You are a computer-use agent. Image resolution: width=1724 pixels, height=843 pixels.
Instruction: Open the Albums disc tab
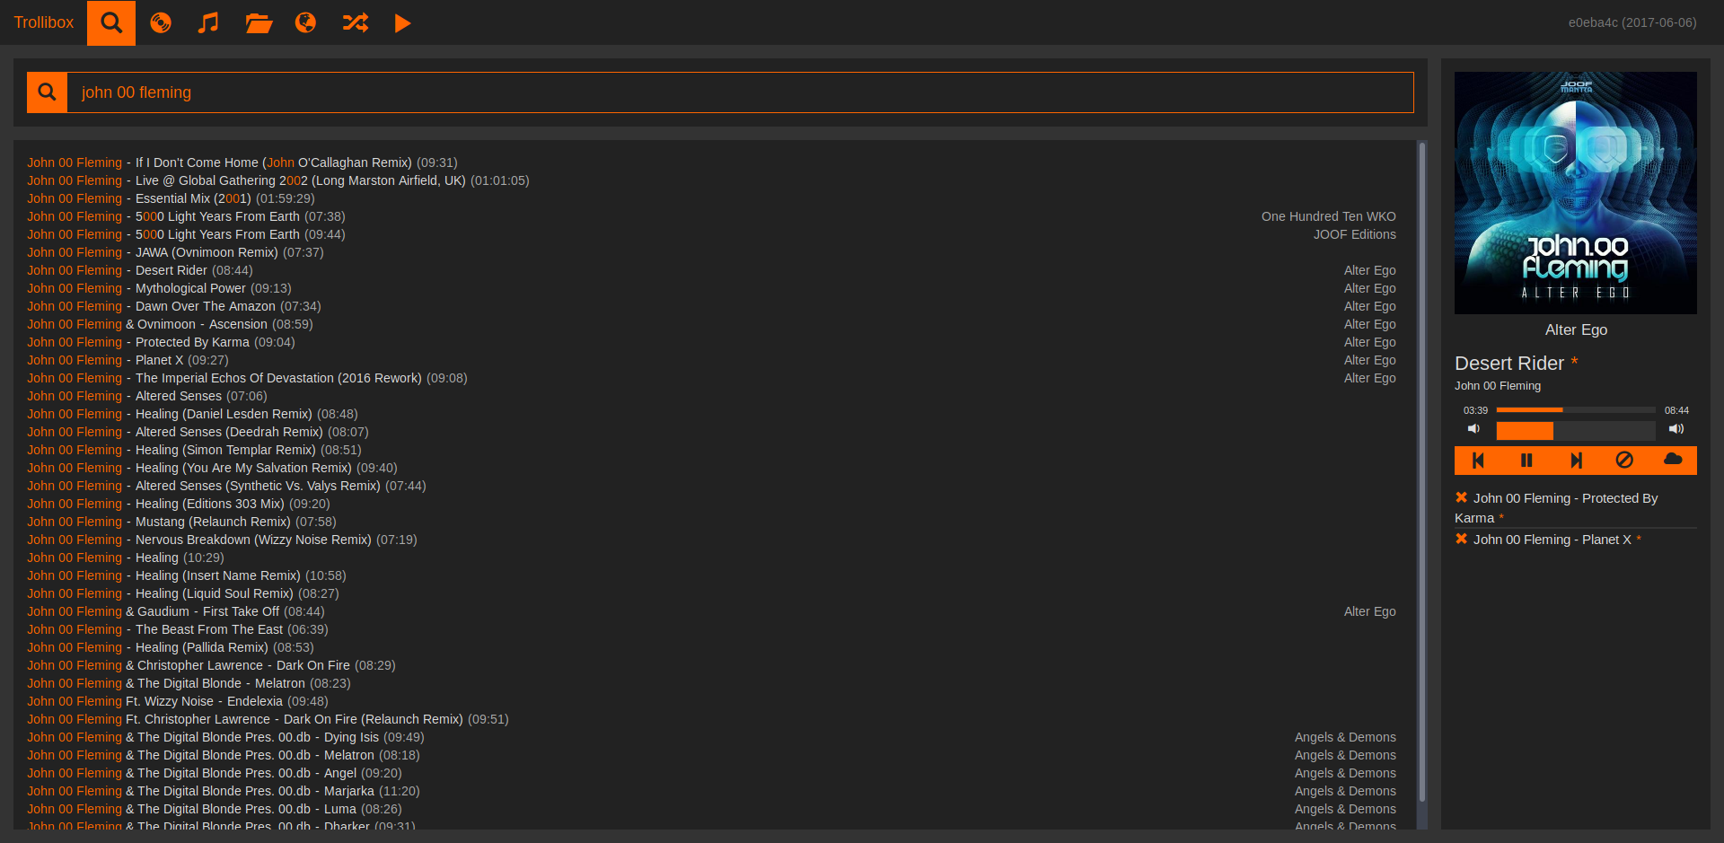point(161,22)
